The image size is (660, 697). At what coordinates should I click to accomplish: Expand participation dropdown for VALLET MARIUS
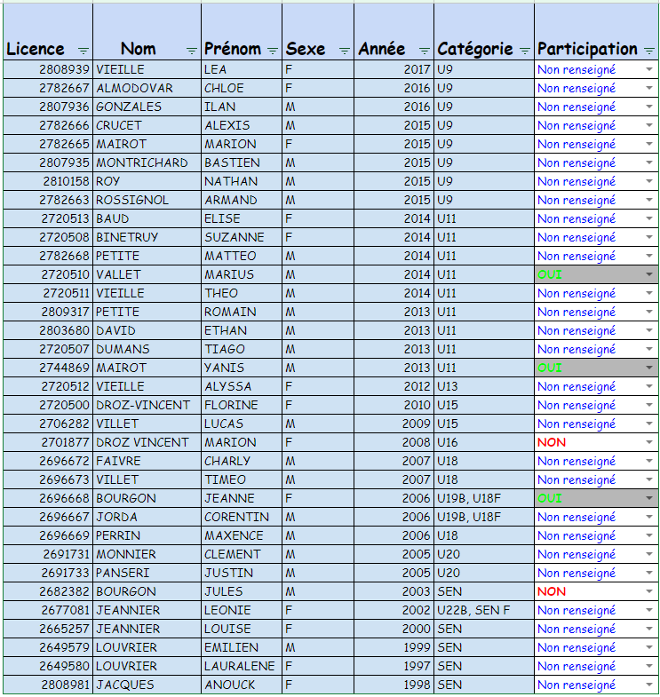click(x=649, y=274)
